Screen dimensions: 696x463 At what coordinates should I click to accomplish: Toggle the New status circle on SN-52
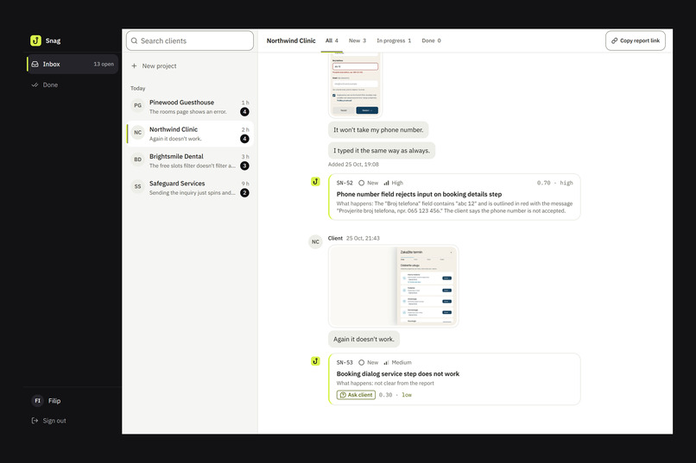pos(361,183)
